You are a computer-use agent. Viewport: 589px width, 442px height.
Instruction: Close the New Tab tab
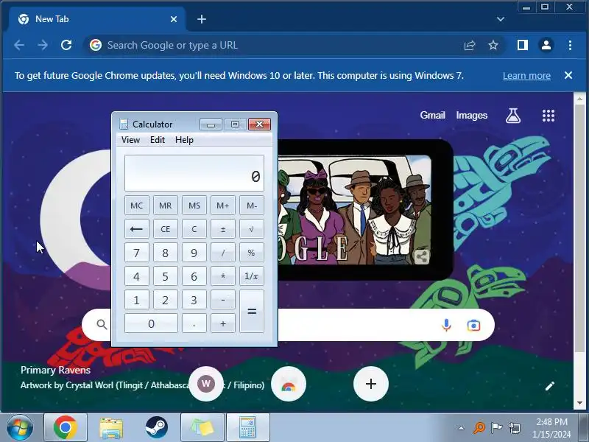[174, 19]
